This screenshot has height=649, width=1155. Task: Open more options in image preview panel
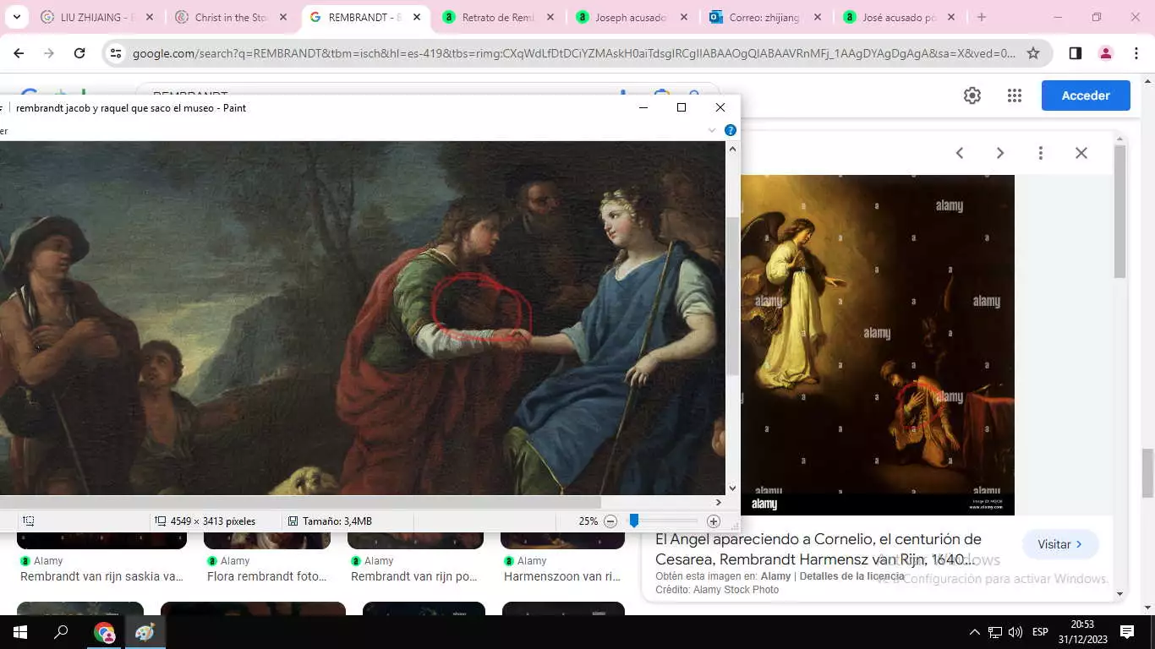(1041, 153)
